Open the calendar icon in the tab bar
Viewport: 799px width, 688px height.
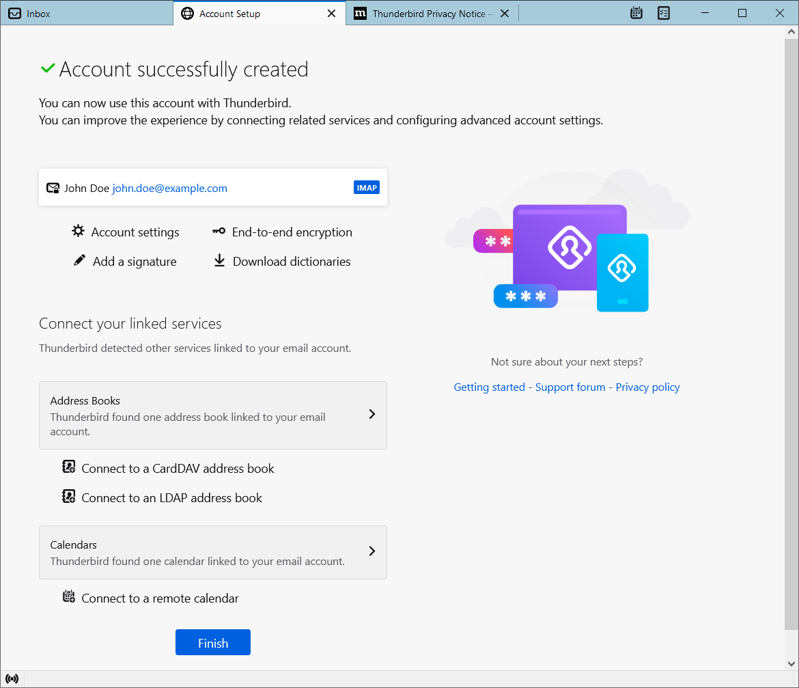pos(636,13)
